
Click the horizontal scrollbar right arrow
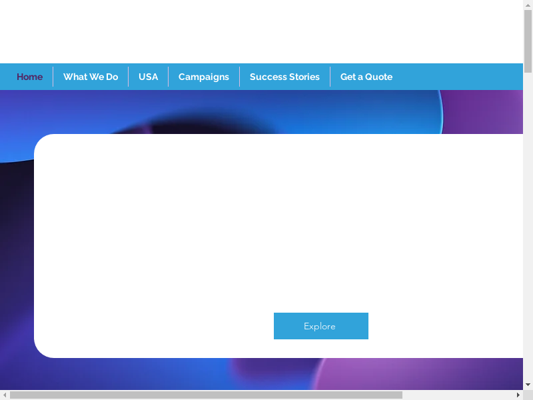(518, 395)
